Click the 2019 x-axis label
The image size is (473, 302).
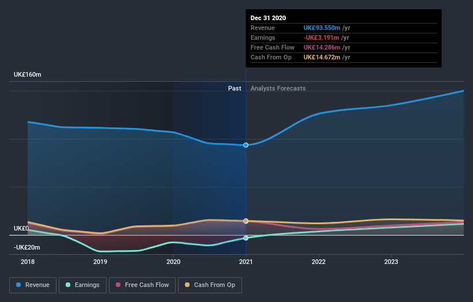100,262
